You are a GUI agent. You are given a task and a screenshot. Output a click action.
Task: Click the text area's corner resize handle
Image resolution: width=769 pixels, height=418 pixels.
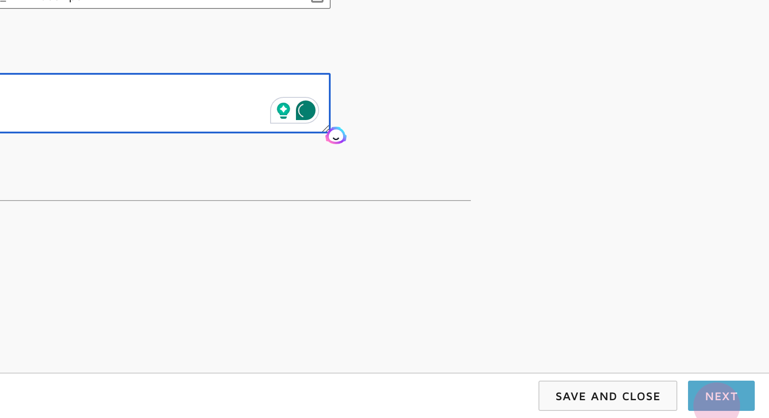326,129
